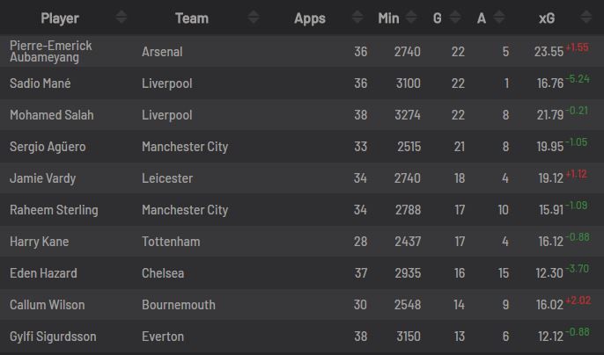Open Raheem Sterling's profile

[54, 210]
